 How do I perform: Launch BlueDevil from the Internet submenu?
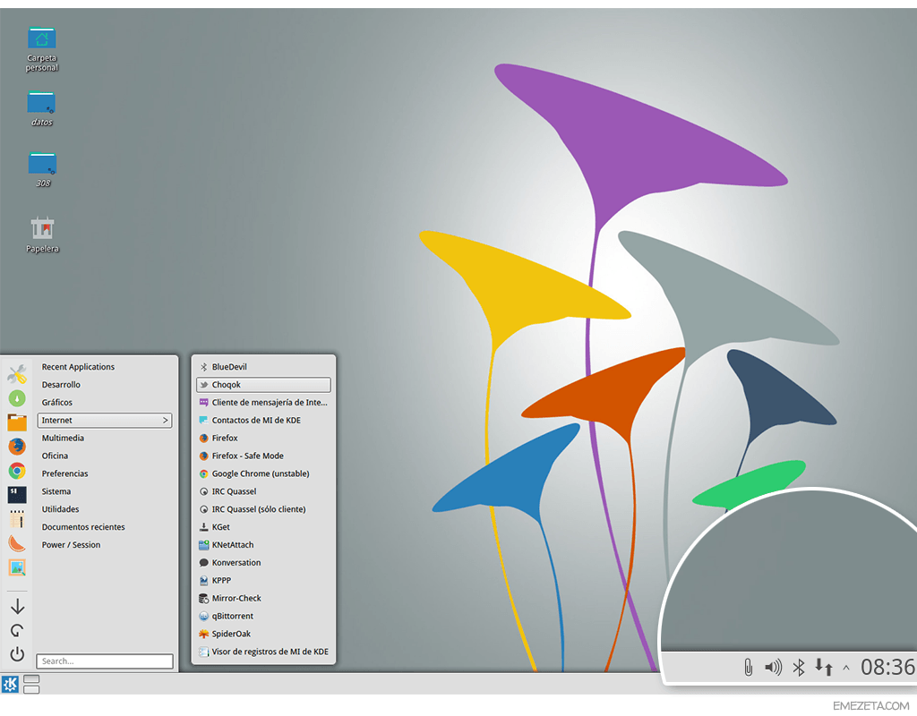click(264, 367)
